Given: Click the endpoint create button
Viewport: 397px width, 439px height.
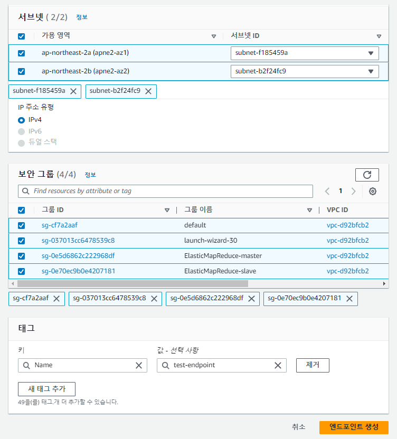Looking at the screenshot, I should [x=354, y=427].
